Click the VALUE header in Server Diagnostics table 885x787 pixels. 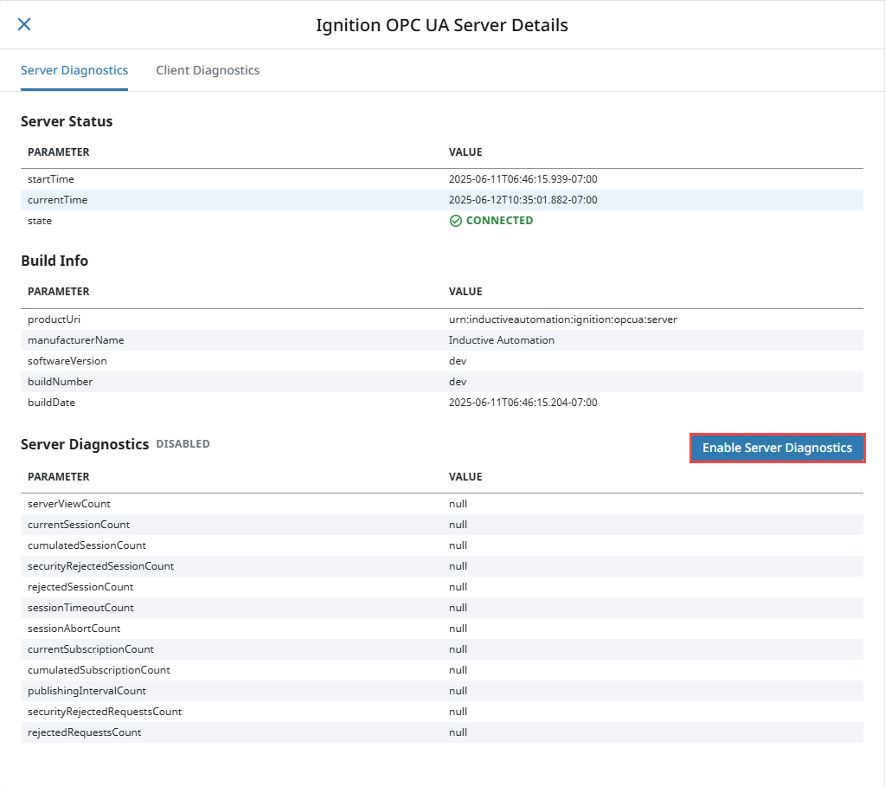click(x=465, y=477)
